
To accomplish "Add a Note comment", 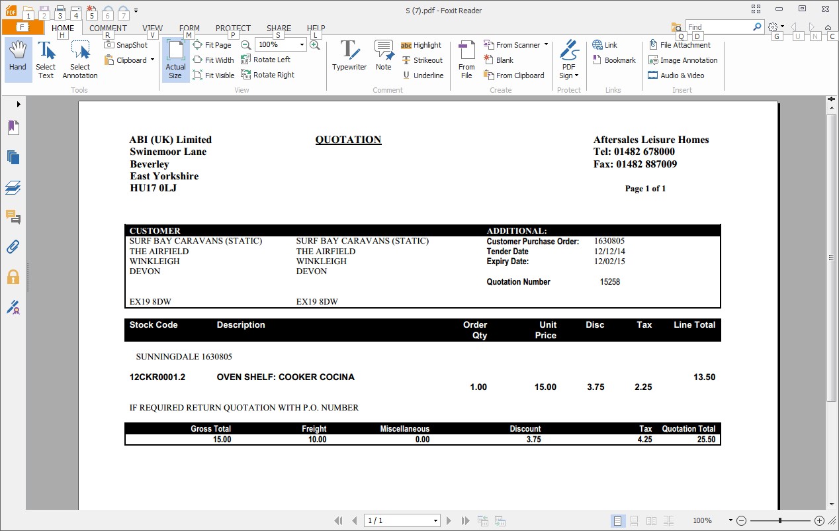I will pyautogui.click(x=384, y=56).
